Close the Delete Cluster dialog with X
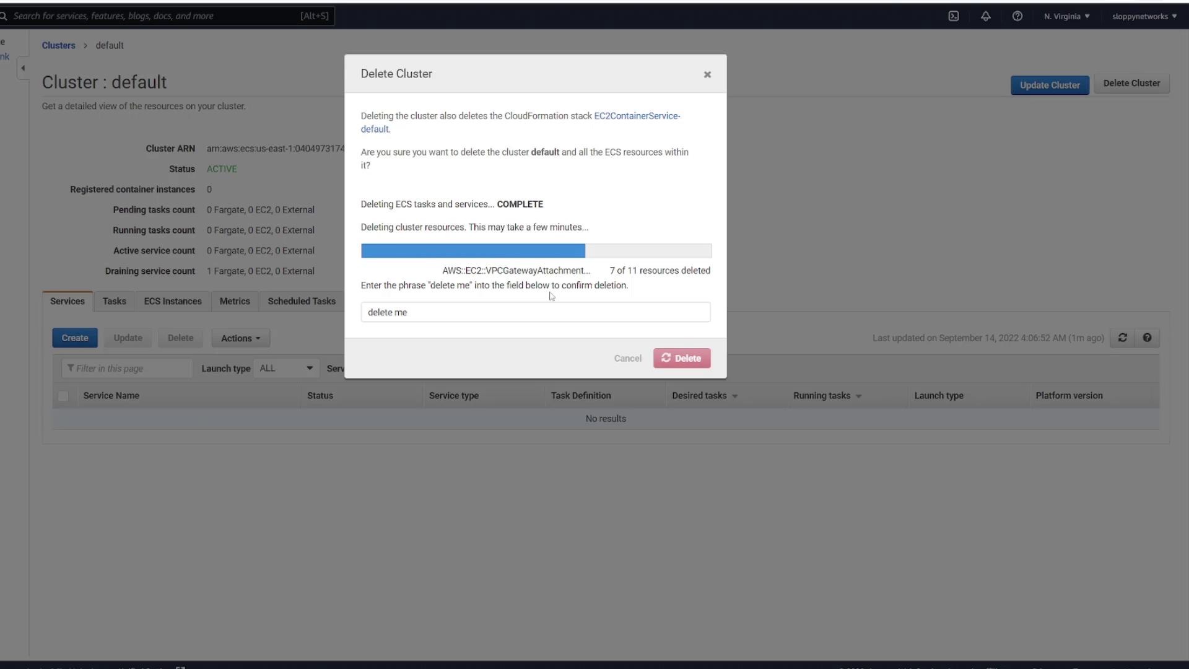This screenshot has height=669, width=1189. click(x=707, y=74)
